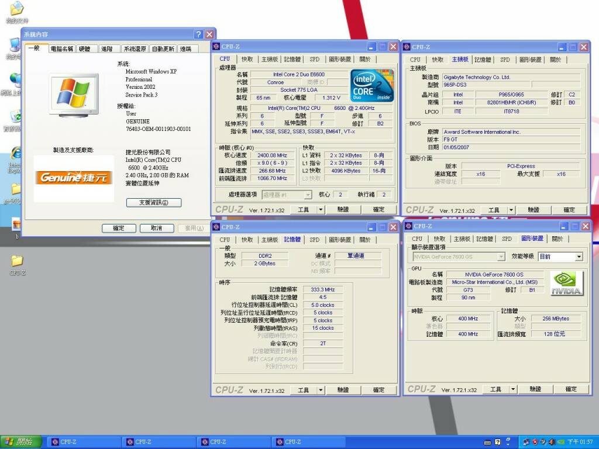Click the Genuine 捷元 manufacturer logo
The image size is (599, 449).
(x=74, y=178)
